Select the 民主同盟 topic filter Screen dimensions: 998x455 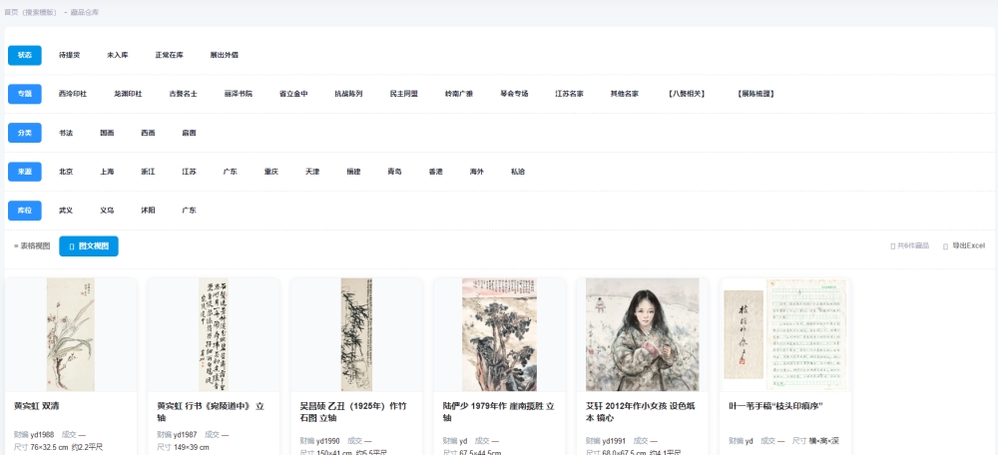click(403, 94)
